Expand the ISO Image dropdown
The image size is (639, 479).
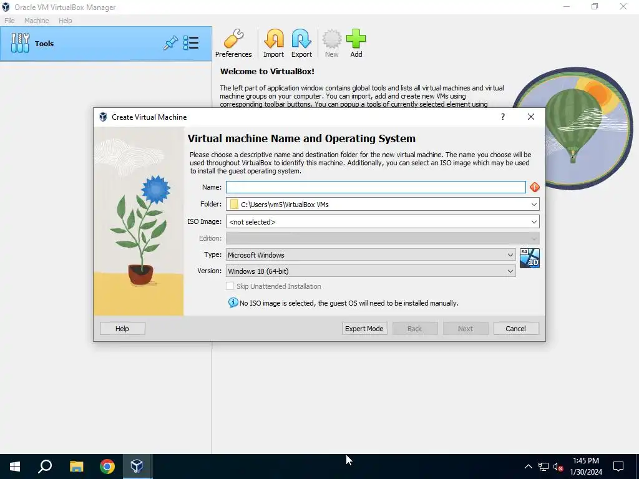(x=534, y=222)
